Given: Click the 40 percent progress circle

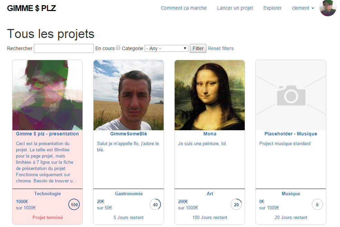Looking at the screenshot, I should (155, 205).
